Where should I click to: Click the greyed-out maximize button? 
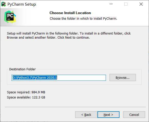pos(126,4)
